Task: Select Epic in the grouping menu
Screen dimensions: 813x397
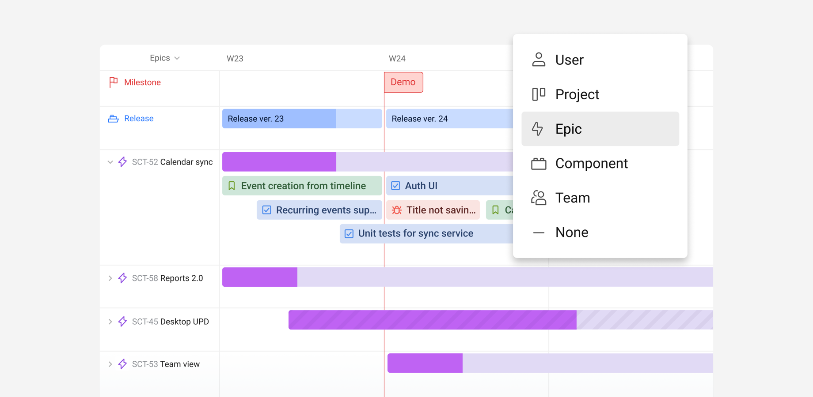Action: coord(569,129)
